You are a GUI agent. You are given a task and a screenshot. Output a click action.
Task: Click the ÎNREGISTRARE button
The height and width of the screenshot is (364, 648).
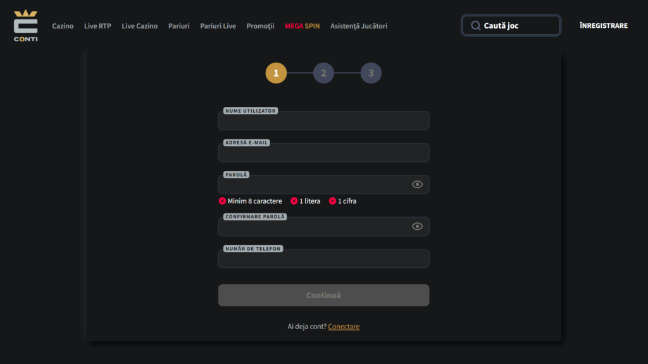pos(603,26)
